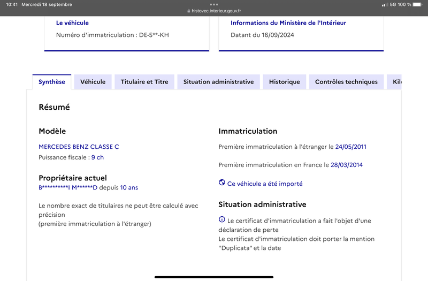Go to the Historique tab

coord(285,82)
